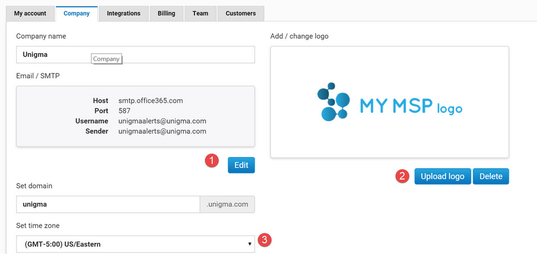The width and height of the screenshot is (537, 256).
Task: Click the MY MSP logo preview
Action: click(x=390, y=102)
